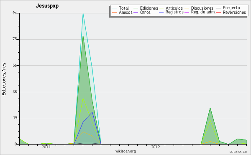This screenshot has width=251, height=155.
Task: Click the chart title Jesuspxp
Action: [x=47, y=6]
